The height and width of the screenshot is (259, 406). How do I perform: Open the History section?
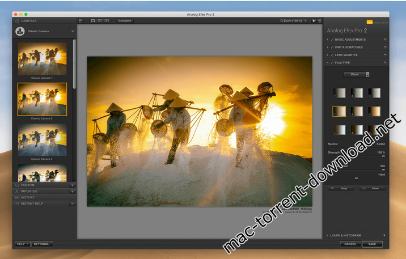(28, 197)
